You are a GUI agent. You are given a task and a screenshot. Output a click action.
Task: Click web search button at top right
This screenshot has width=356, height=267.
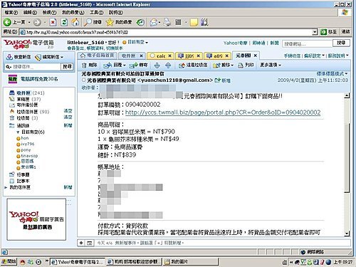click(x=341, y=43)
